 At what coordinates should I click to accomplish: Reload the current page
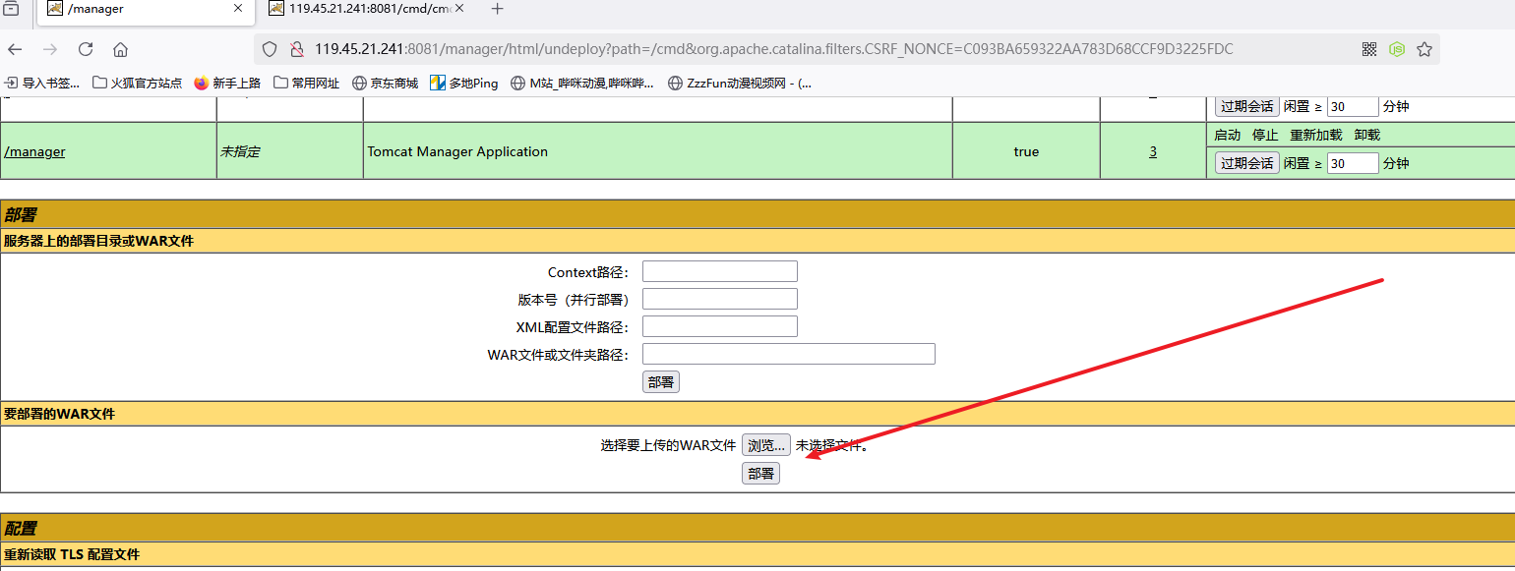86,49
